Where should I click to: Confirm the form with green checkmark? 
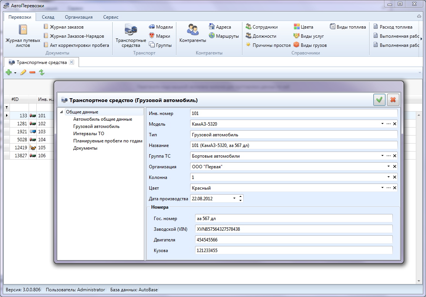[379, 100]
